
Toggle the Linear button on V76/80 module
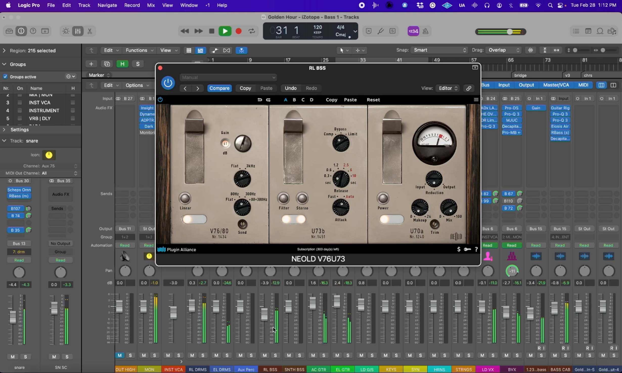[185, 198]
